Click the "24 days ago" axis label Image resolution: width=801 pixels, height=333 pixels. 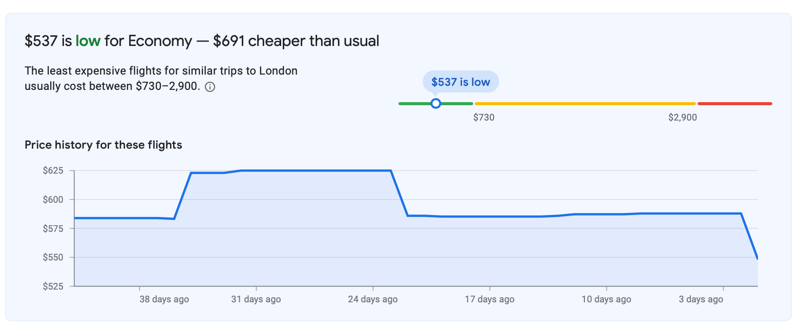[x=373, y=299]
